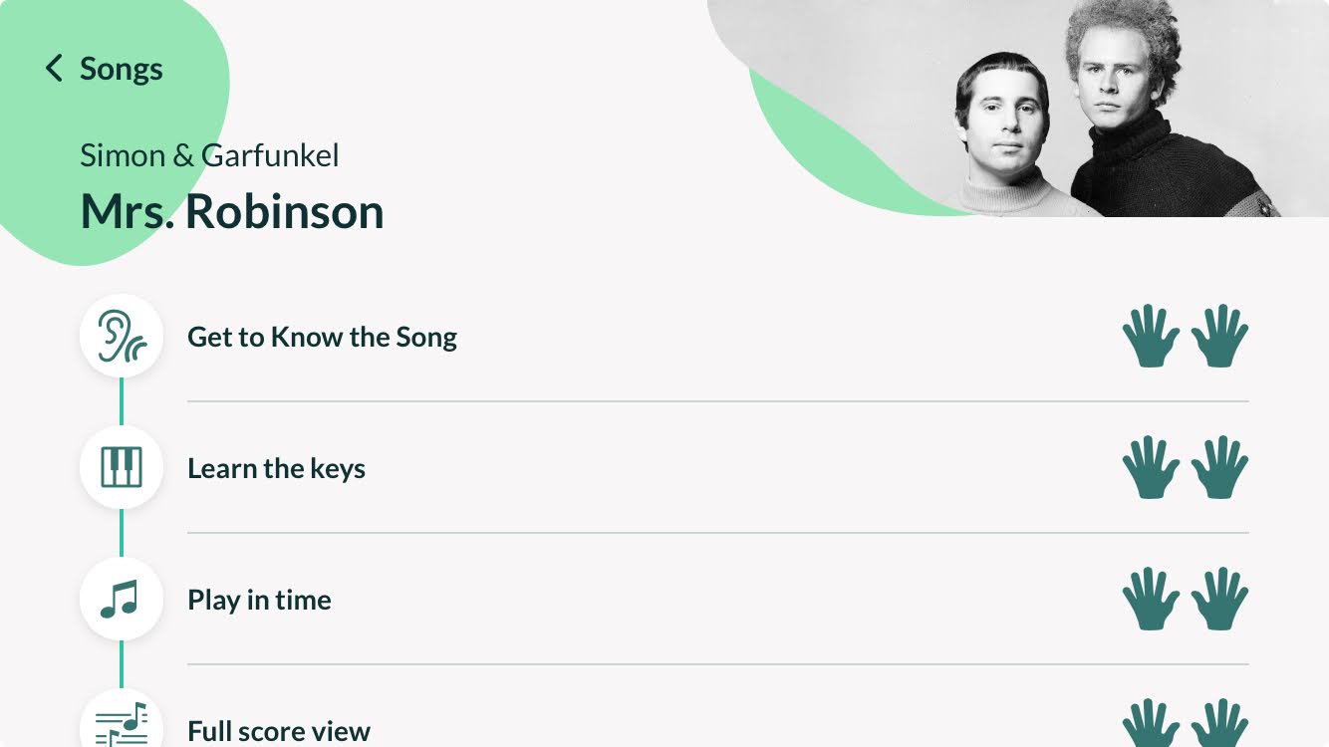Go back to the Songs list
This screenshot has width=1329, height=747.
pyautogui.click(x=104, y=69)
